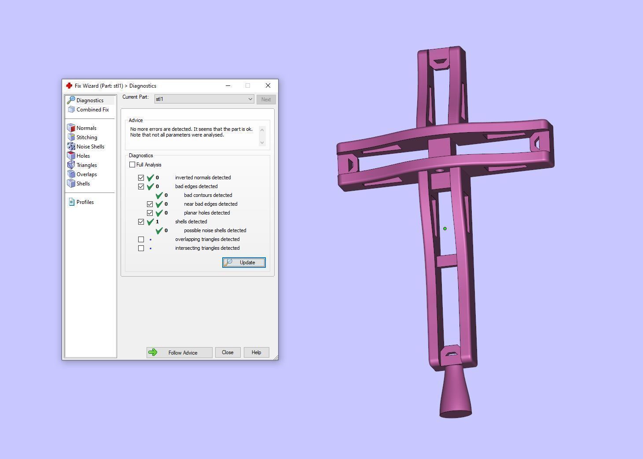Uncheck bad edges detected checkbox
This screenshot has width=643, height=459.
[141, 186]
